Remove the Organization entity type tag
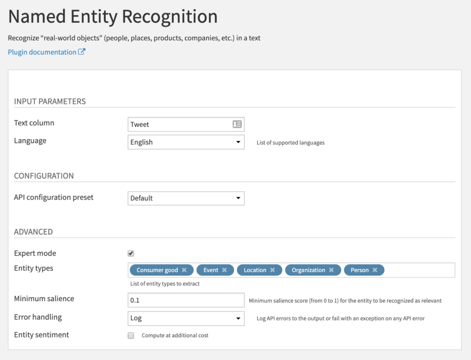Screen dimensions: 471x360 331,270
